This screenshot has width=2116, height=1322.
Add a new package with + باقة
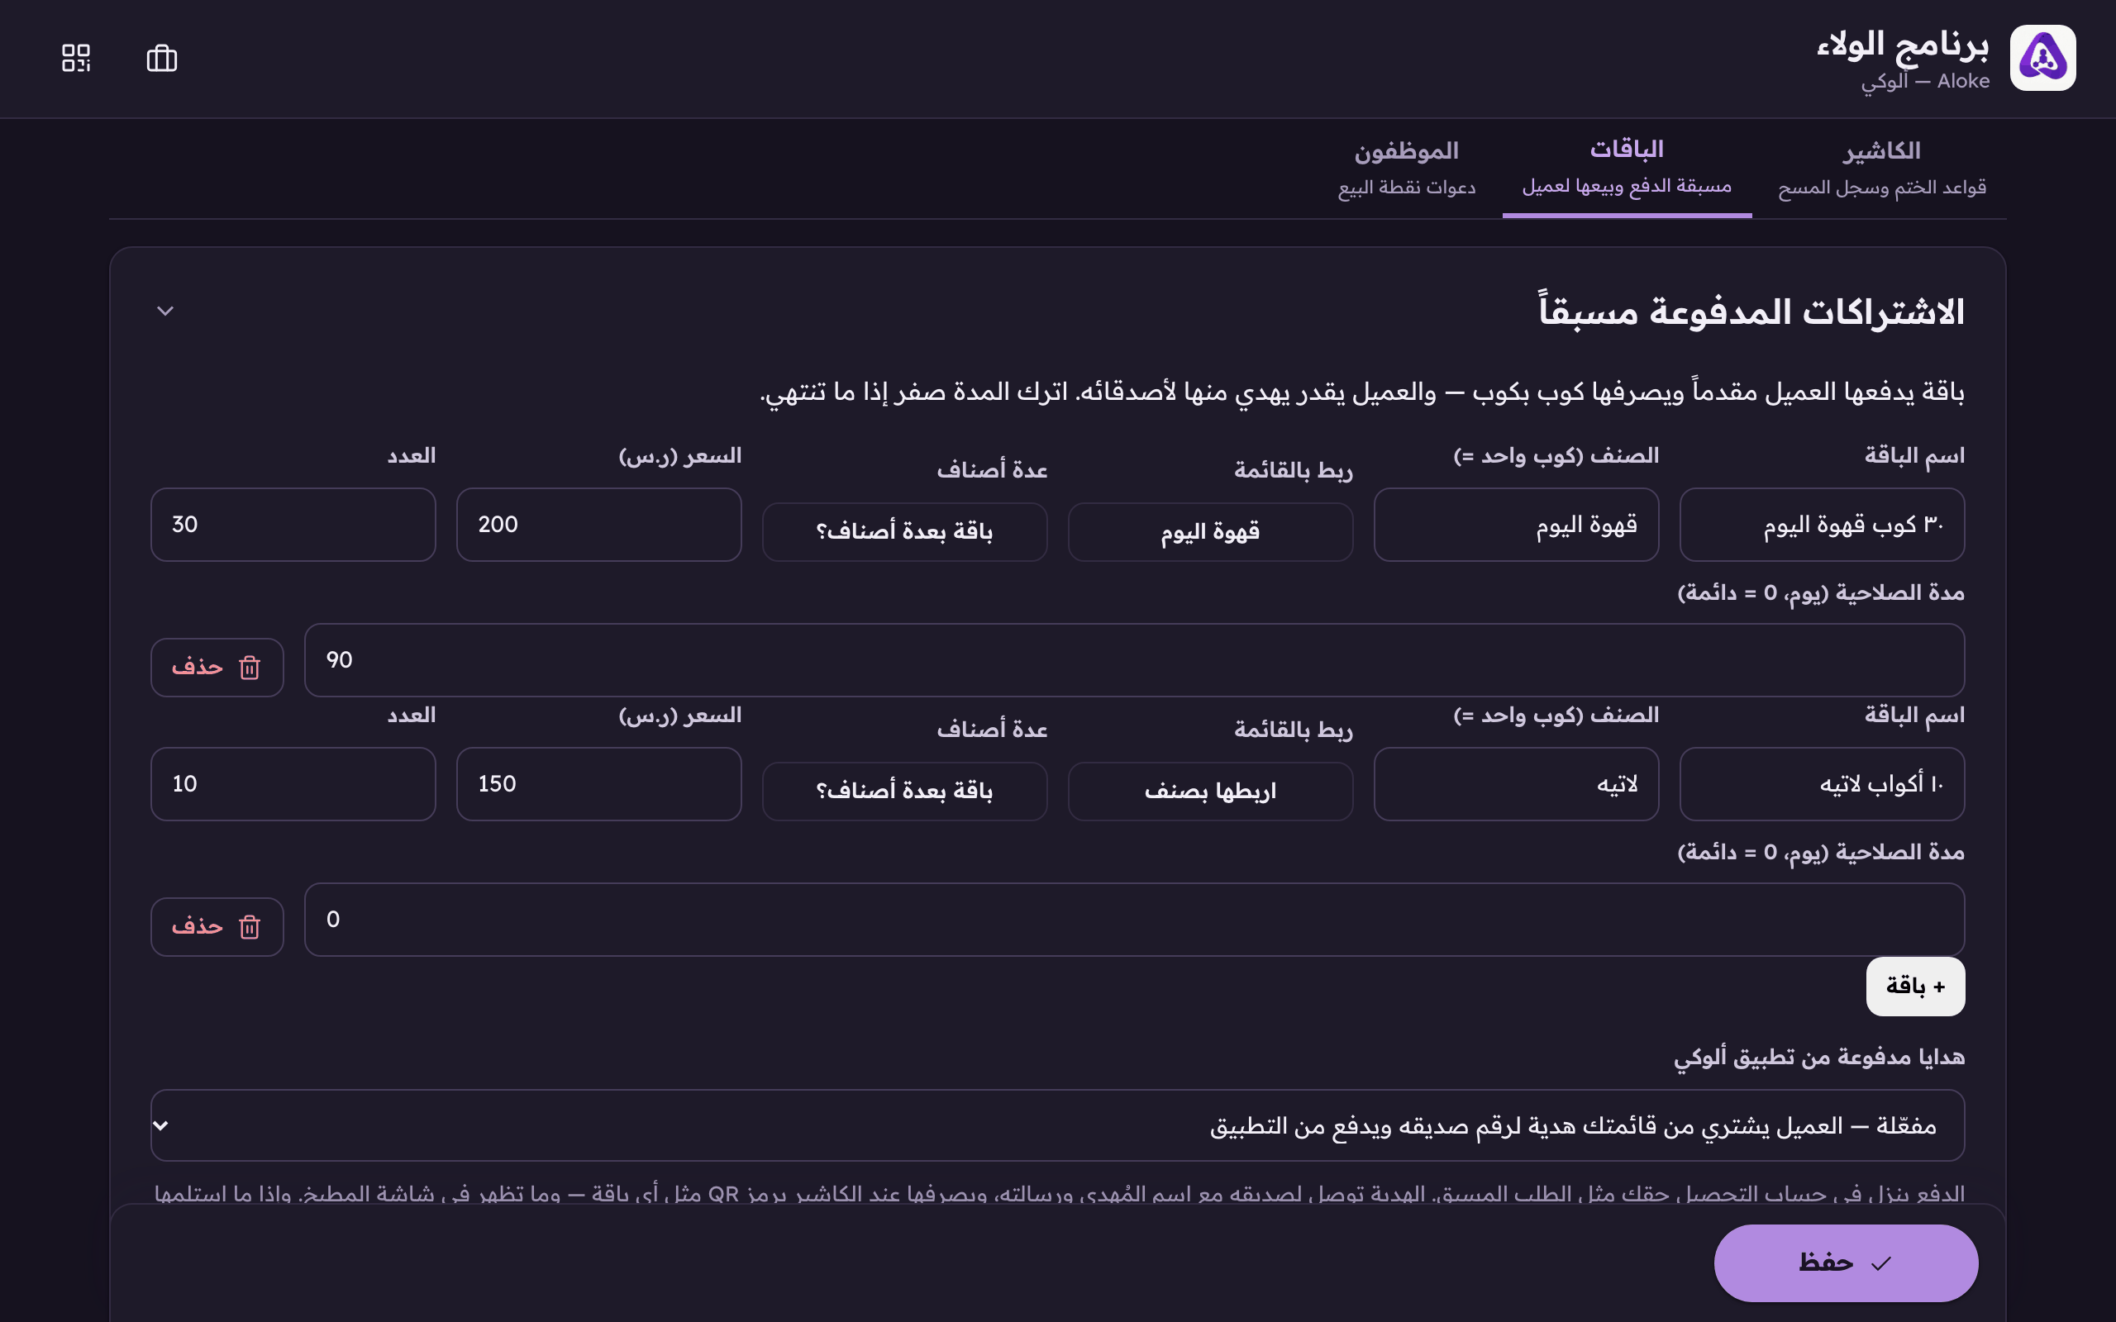1915,987
